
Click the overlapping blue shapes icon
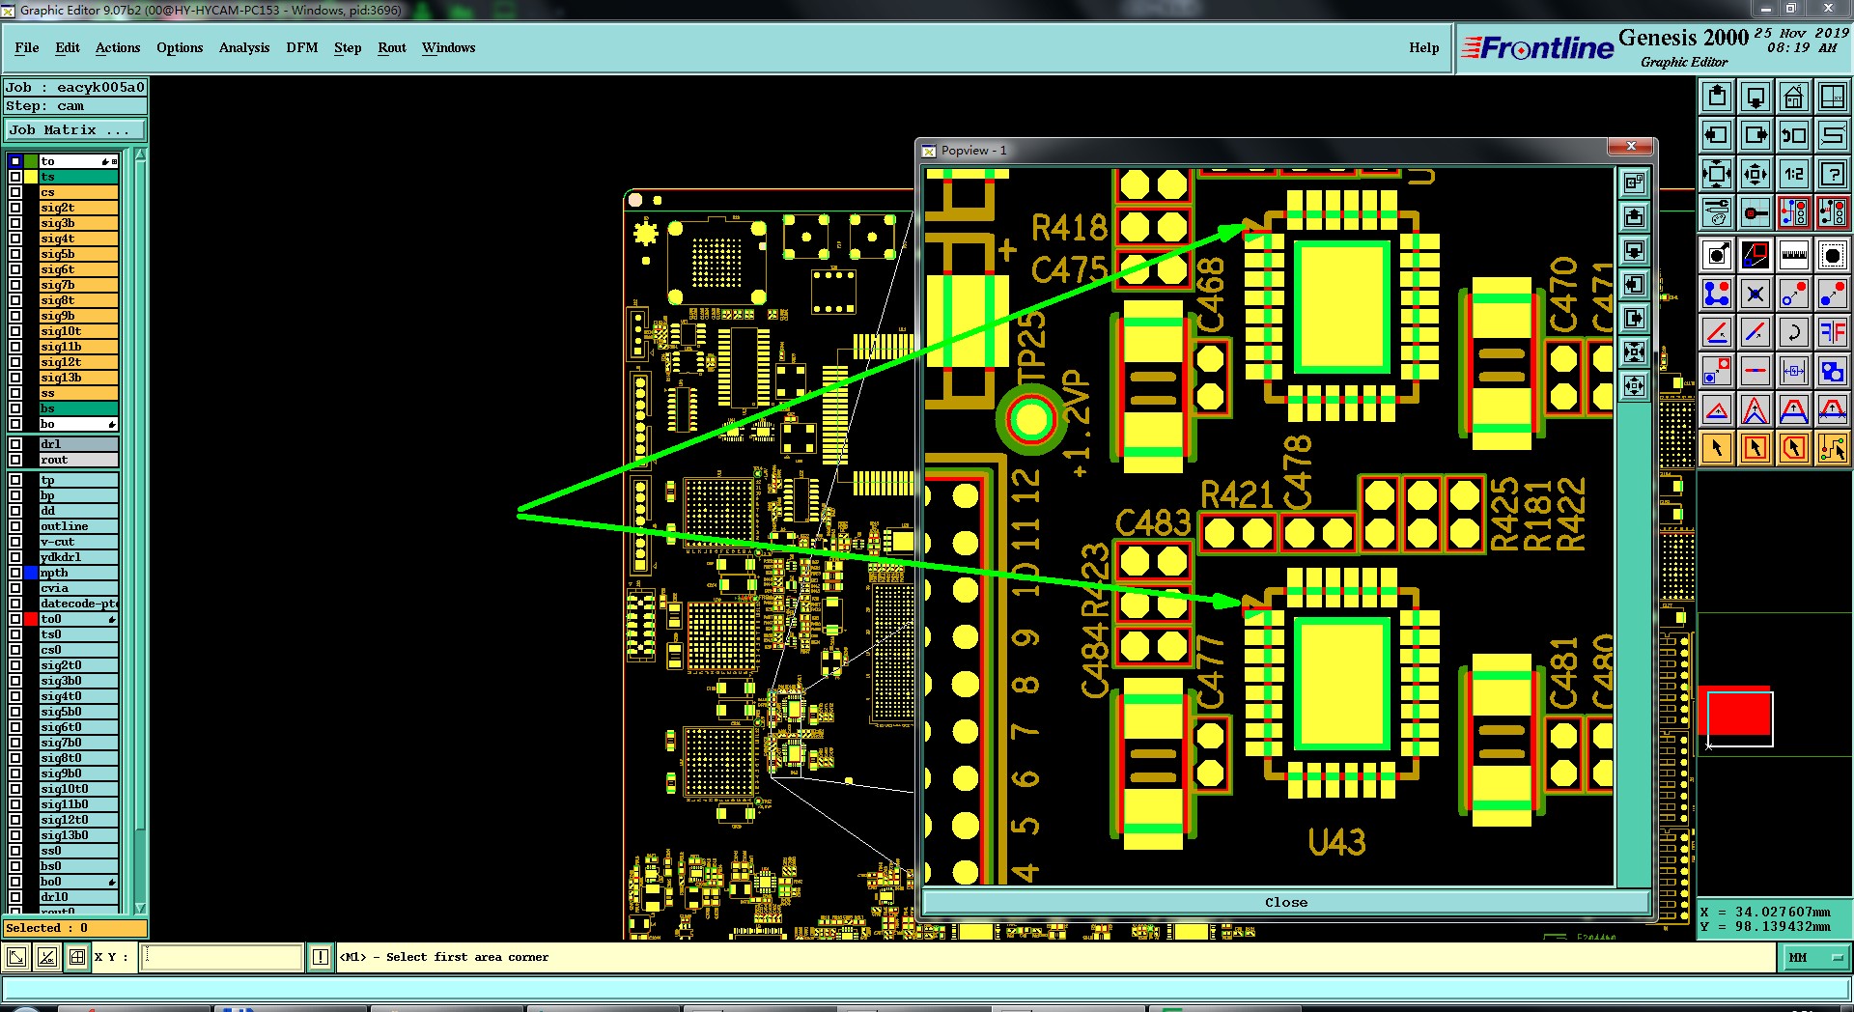(x=1833, y=371)
